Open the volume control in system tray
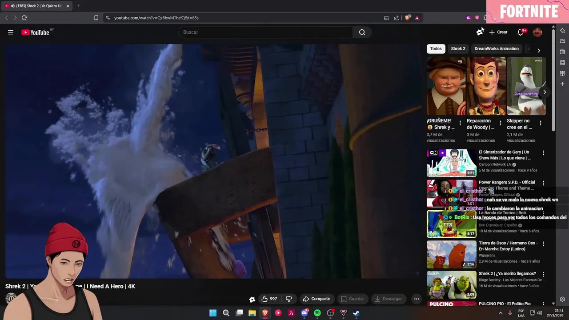This screenshot has height=320, width=569. 540,313
